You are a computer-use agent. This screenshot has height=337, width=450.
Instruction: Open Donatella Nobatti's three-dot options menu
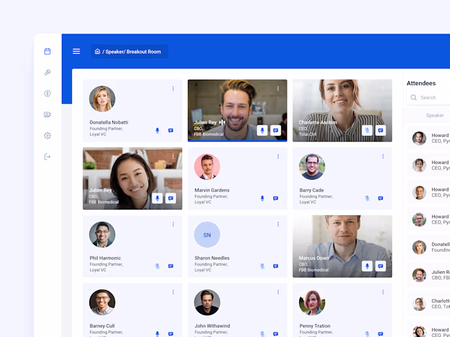[x=173, y=89]
